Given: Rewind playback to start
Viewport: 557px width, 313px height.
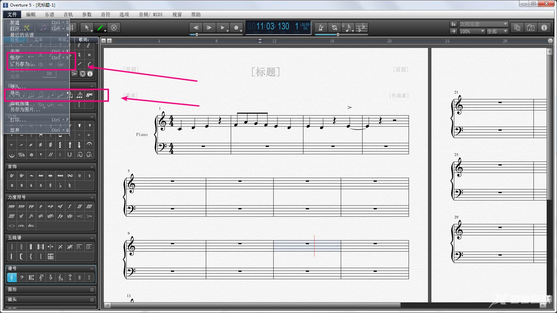Looking at the screenshot, I should coord(196,28).
